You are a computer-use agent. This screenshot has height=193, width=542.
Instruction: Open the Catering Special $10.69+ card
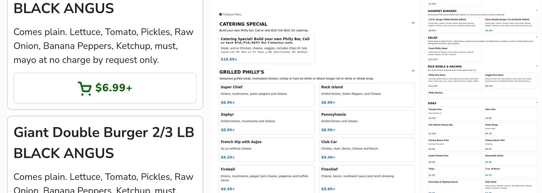pyautogui.click(x=266, y=49)
